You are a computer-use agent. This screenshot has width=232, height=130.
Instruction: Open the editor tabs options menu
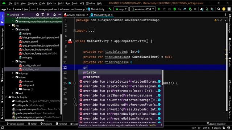(225, 15)
